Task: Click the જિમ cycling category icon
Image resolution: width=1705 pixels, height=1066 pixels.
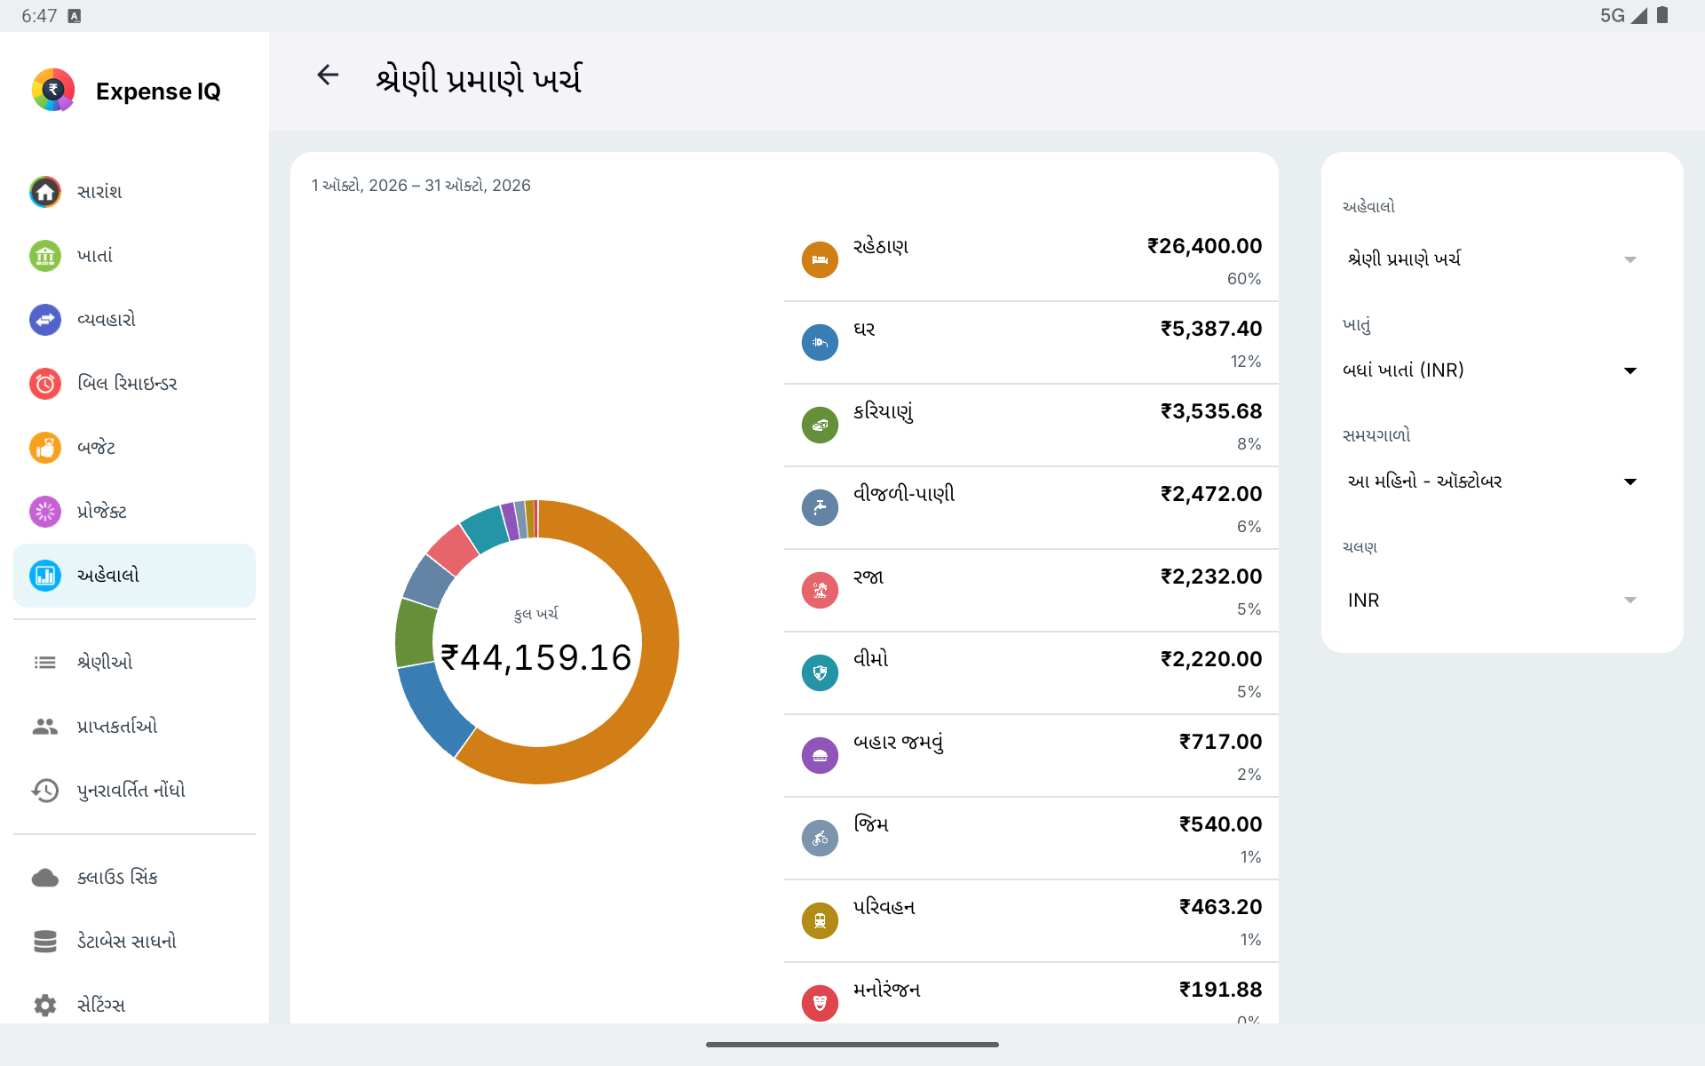Action: 820,839
